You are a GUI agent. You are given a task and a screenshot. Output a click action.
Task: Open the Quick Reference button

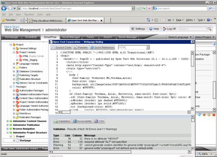pyautogui.click(x=102, y=48)
